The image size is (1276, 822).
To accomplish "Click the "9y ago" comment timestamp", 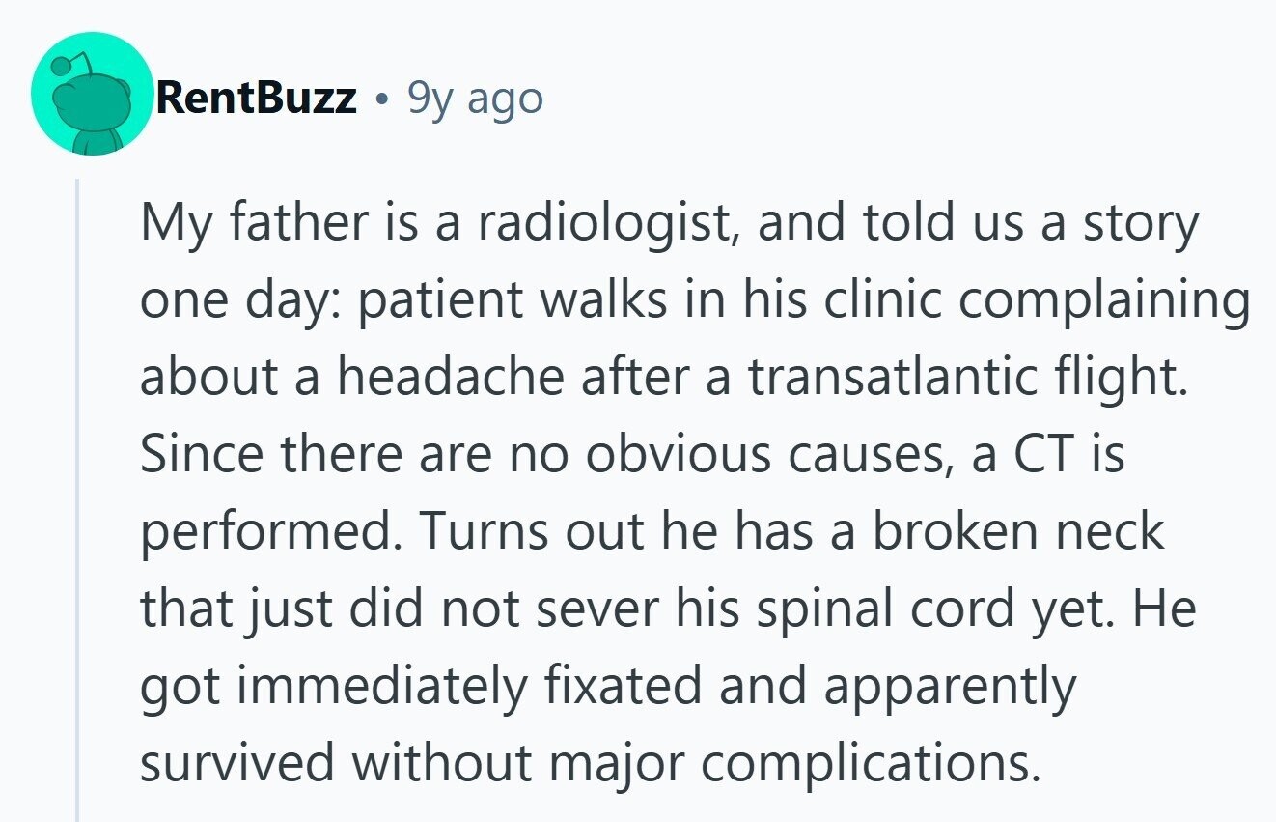I will [475, 98].
